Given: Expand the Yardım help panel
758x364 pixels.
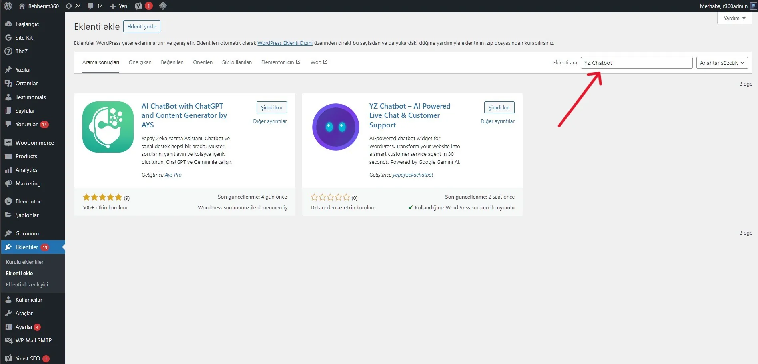Looking at the screenshot, I should 734,18.
